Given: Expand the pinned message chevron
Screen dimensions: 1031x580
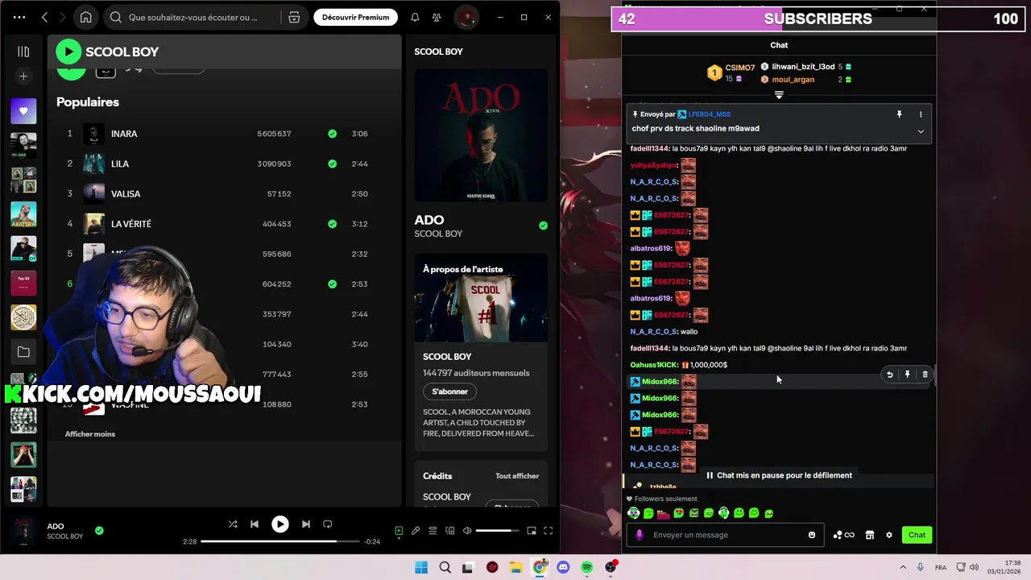Looking at the screenshot, I should [x=921, y=131].
